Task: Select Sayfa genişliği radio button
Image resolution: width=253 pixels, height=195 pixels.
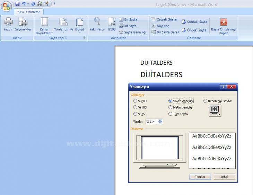Action: click(170, 101)
